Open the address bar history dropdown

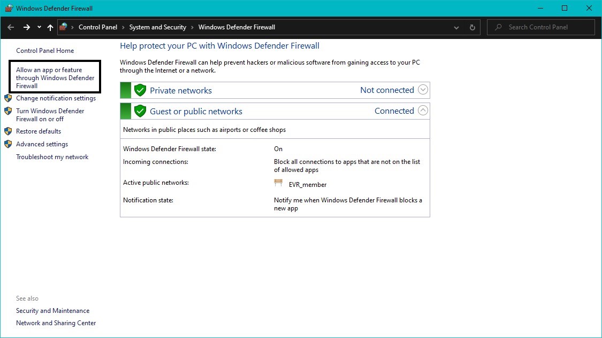click(456, 28)
